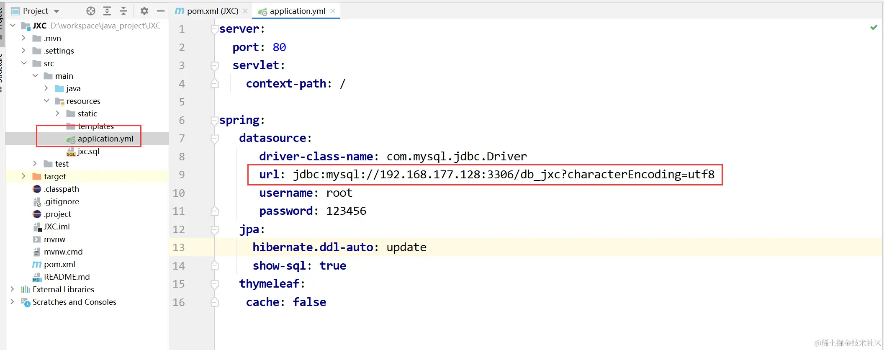Click the Collapse All icon in Project toolbar
The height and width of the screenshot is (350, 884).
tap(123, 11)
